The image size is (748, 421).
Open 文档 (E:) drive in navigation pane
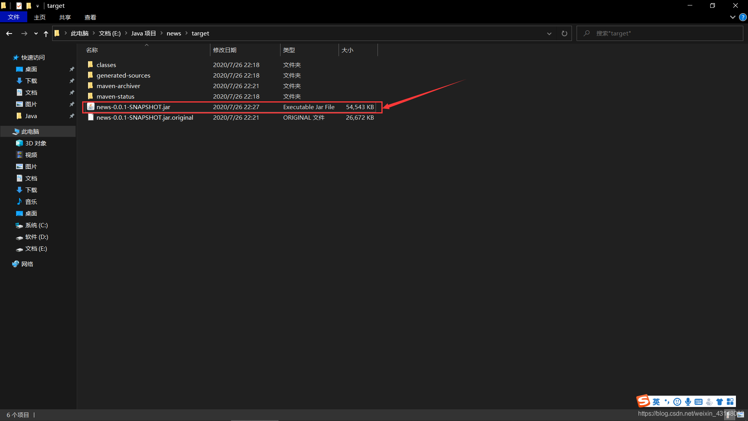pos(36,248)
